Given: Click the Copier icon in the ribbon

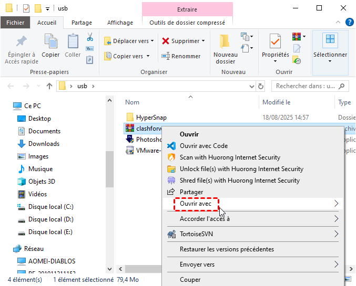Looking at the screenshot, I should coord(50,41).
